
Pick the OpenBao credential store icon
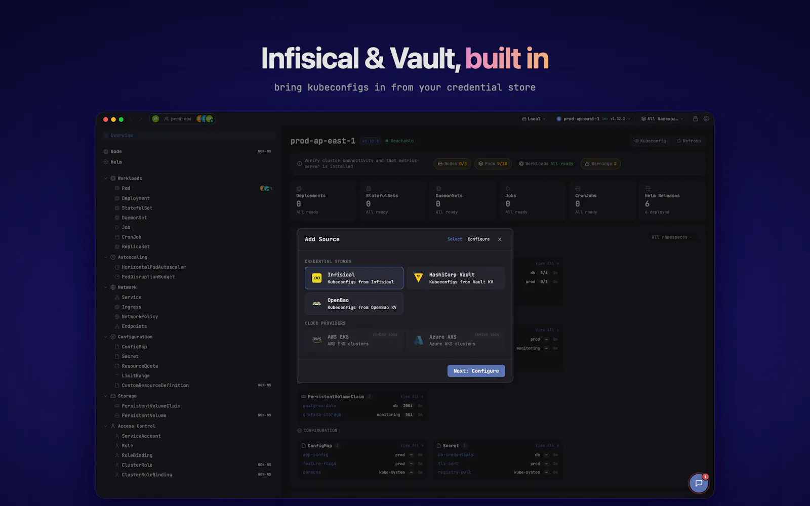316,304
